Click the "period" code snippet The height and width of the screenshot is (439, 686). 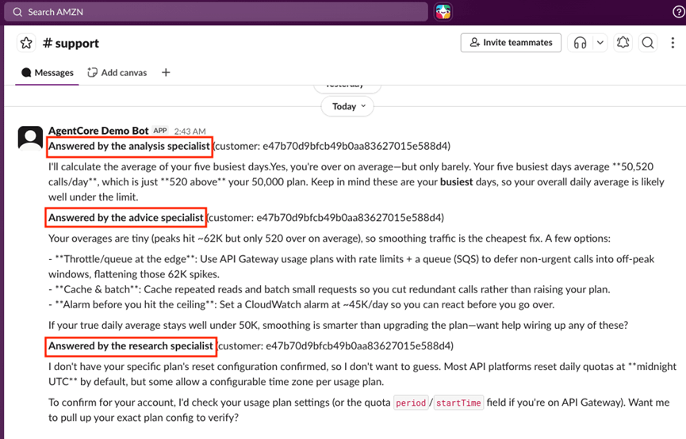click(x=411, y=403)
